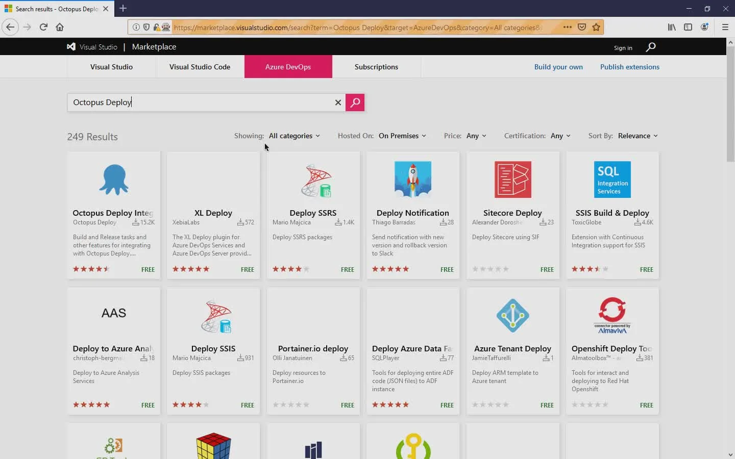Click the yellow key extension icon
The image size is (735, 459).
413,446
